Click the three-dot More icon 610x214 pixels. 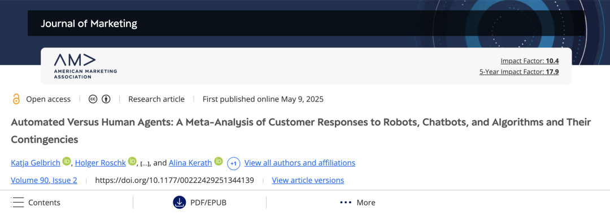(x=346, y=202)
